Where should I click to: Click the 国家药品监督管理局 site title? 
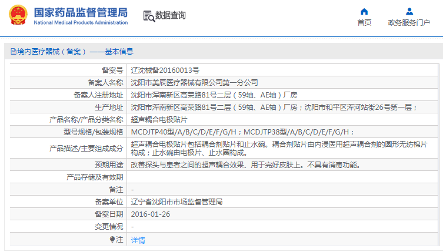(x=81, y=13)
